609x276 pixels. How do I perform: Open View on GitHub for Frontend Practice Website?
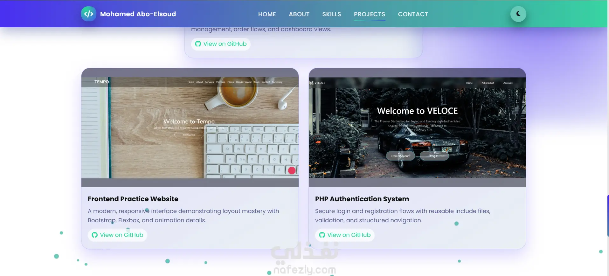117,235
